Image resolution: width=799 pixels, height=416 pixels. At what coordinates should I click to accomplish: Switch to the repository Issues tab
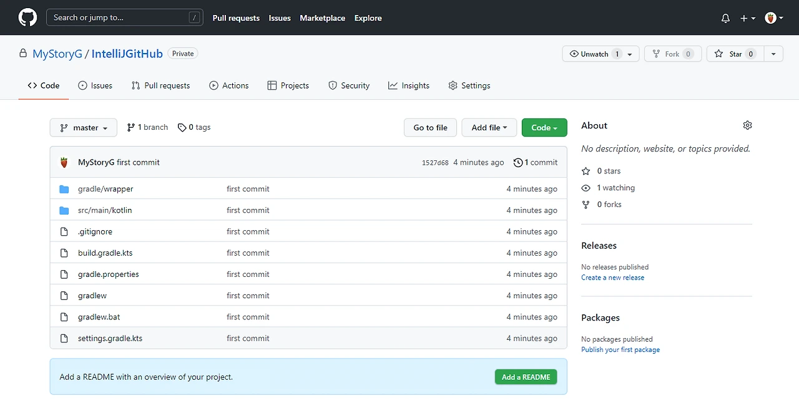(95, 85)
